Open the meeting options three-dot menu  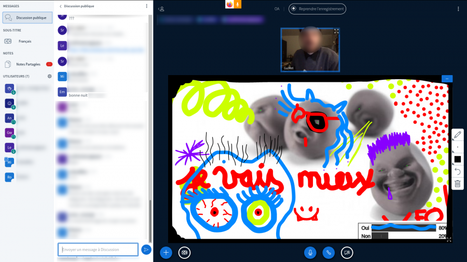click(x=458, y=9)
